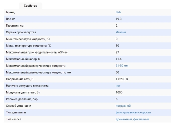The image size is (173, 125).
Task: Select the Страна производства label
Action: pyautogui.click(x=21, y=32)
